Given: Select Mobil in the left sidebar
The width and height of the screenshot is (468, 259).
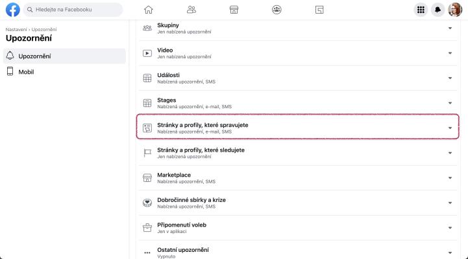Looking at the screenshot, I should point(64,72).
